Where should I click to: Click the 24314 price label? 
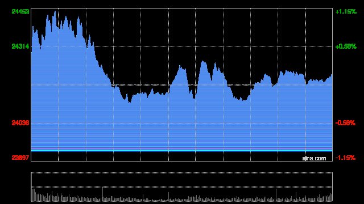click(x=20, y=46)
